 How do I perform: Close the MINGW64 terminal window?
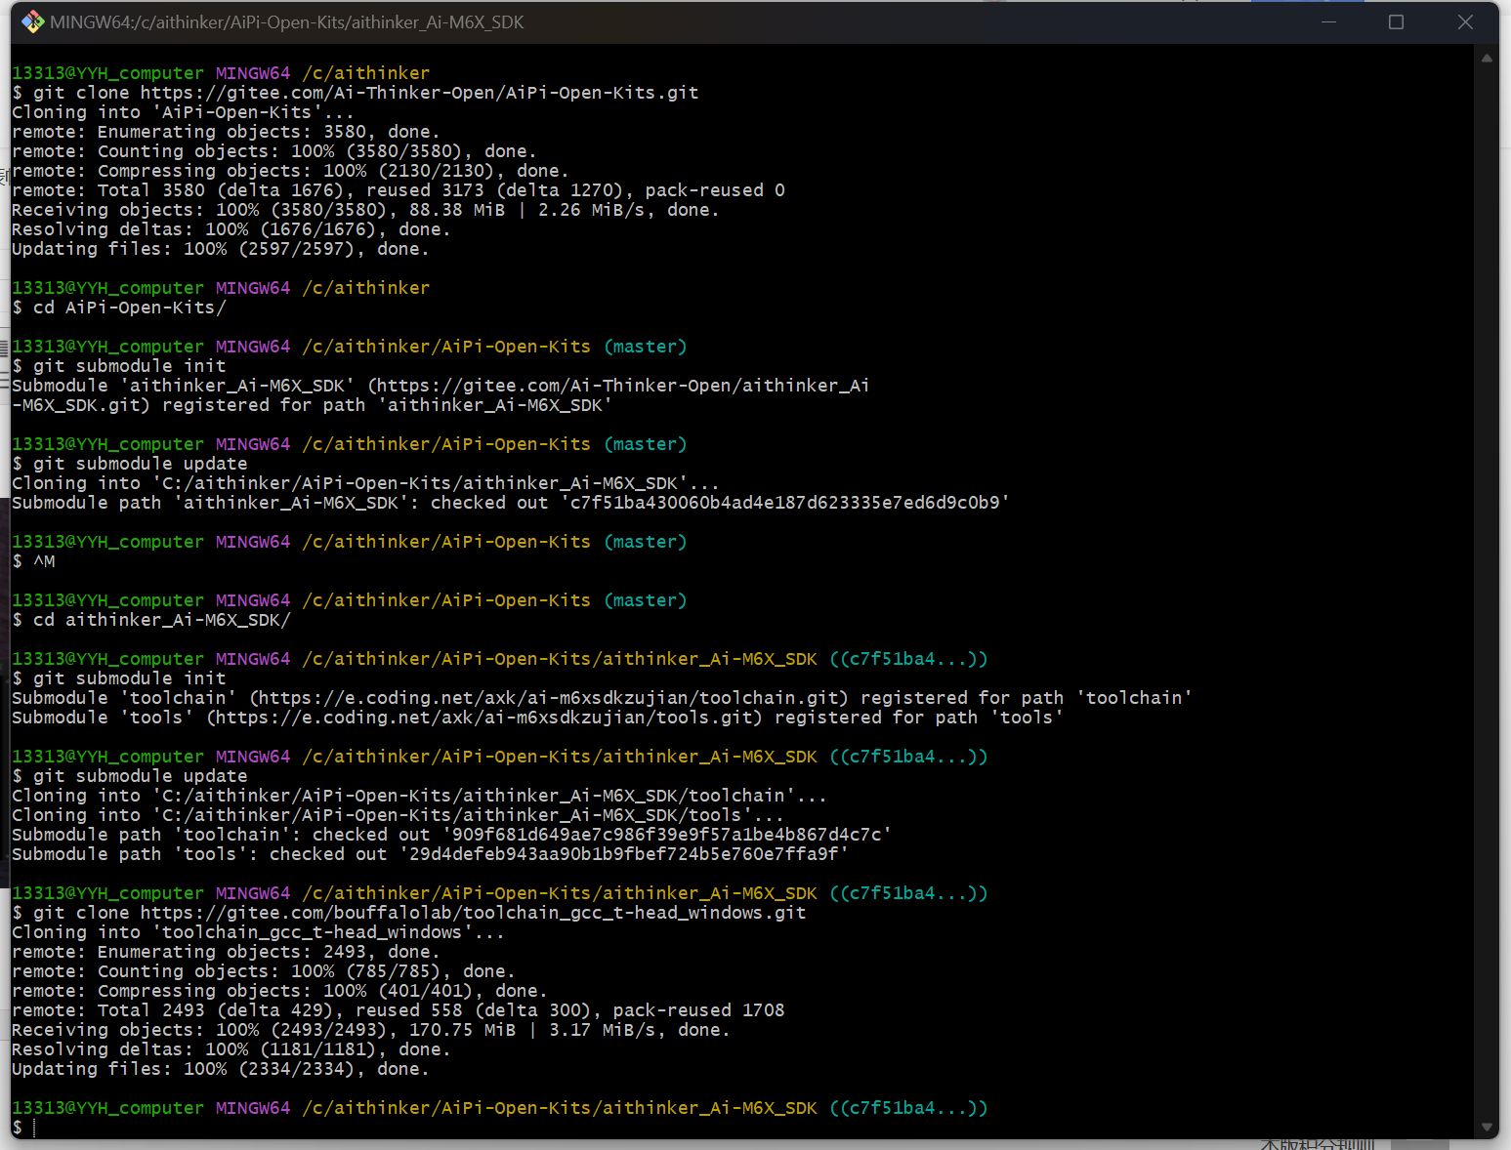(x=1464, y=21)
